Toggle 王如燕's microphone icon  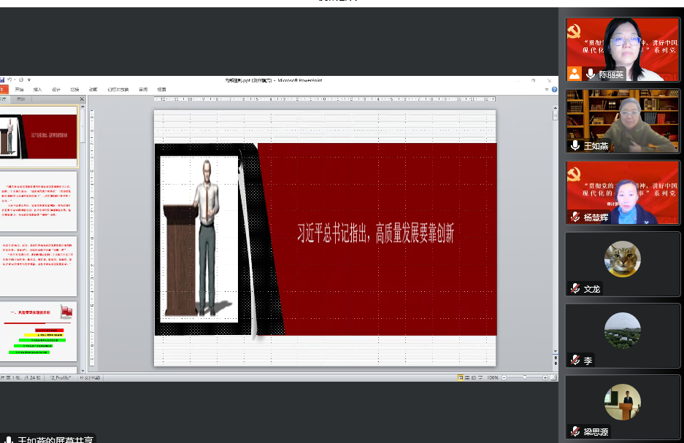pyautogui.click(x=575, y=146)
